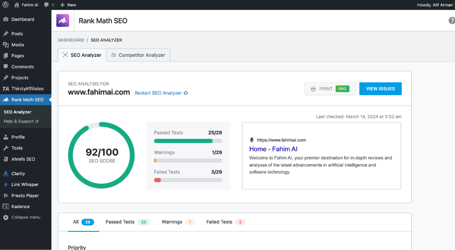Click the ThirstyAffiliates TA icon
Screen dimensions: 455x250
pos(5,89)
